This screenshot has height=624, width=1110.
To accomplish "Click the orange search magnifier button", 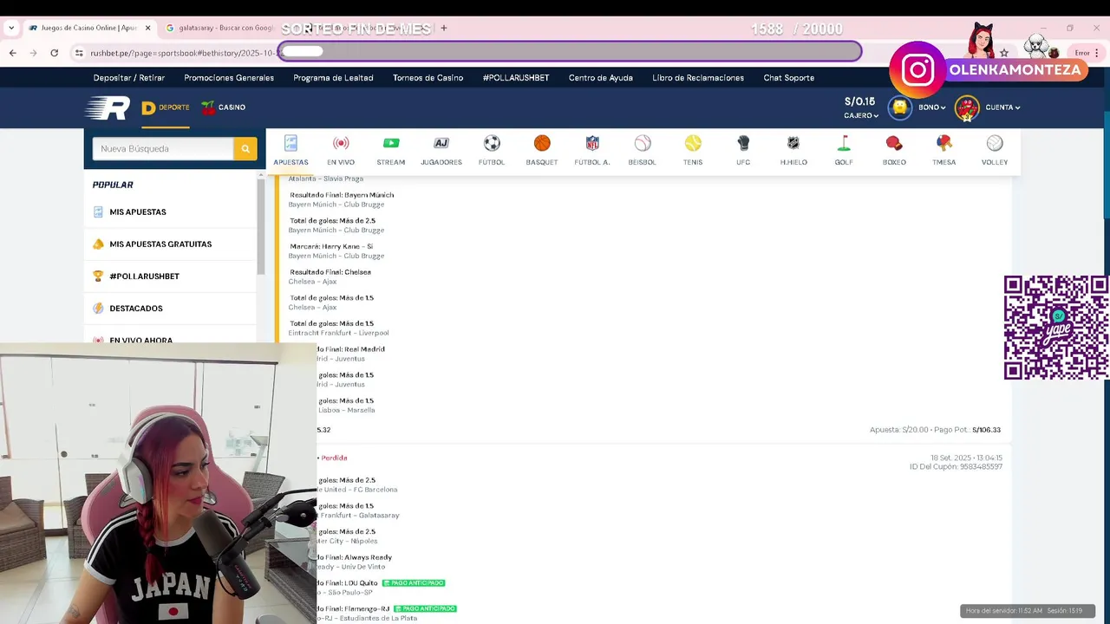I will point(245,149).
